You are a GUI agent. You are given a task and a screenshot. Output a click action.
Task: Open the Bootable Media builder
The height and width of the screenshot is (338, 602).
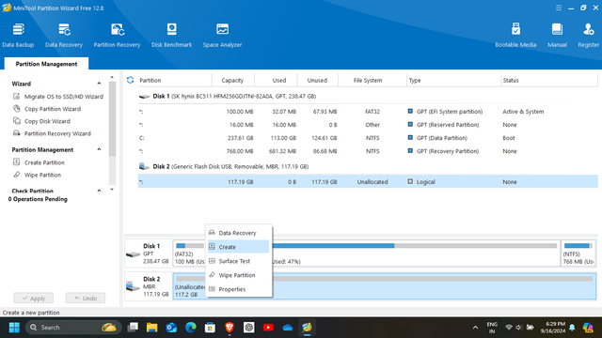coord(515,36)
